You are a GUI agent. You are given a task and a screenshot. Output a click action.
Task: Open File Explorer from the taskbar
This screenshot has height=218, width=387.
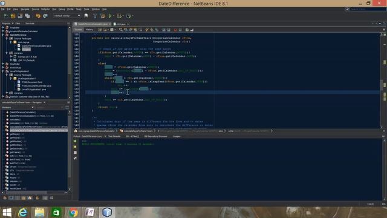(x=39, y=213)
